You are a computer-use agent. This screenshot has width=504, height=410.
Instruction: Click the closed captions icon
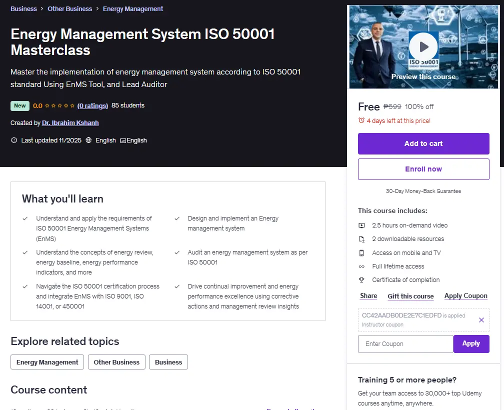click(x=123, y=140)
